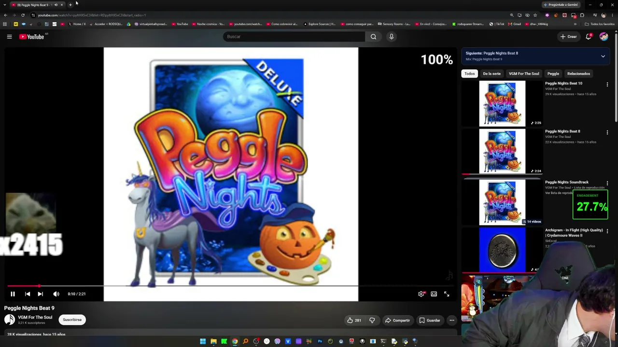Enter fullscreen in the video player
Viewport: 618px width, 347px height.
click(x=447, y=294)
